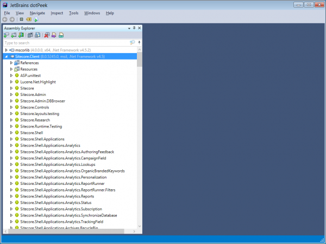Open the Tools menu
This screenshot has width=326, height=244.
tap(73, 13)
